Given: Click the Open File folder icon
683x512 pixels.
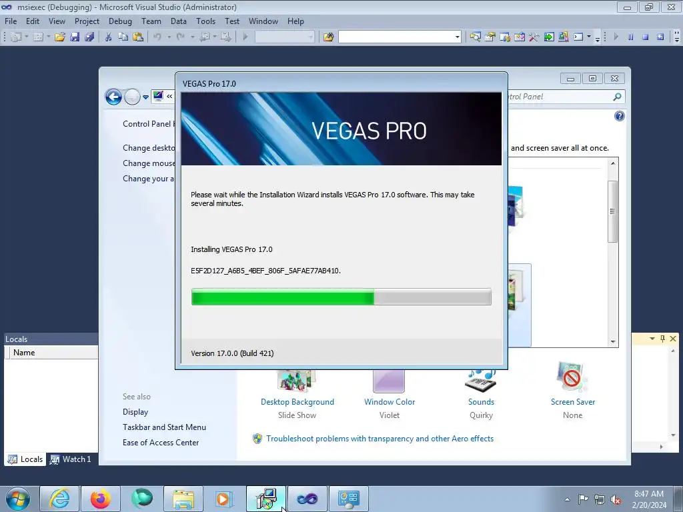Looking at the screenshot, I should click(x=60, y=37).
